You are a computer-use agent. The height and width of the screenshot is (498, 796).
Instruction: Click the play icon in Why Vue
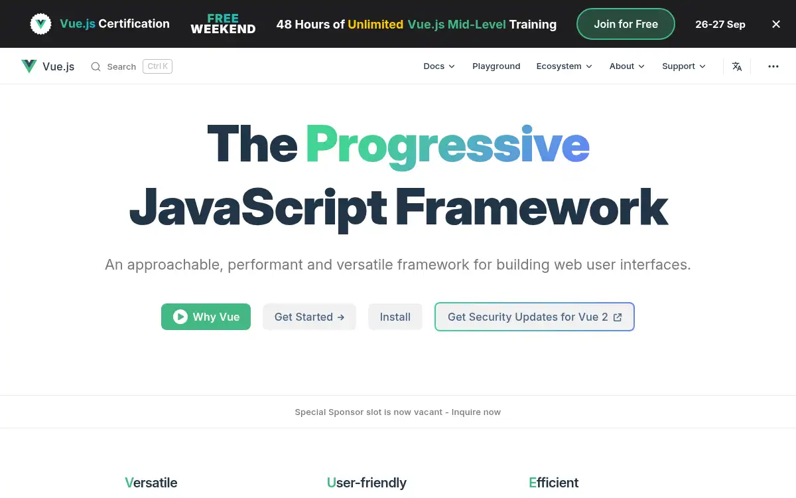[x=180, y=317]
